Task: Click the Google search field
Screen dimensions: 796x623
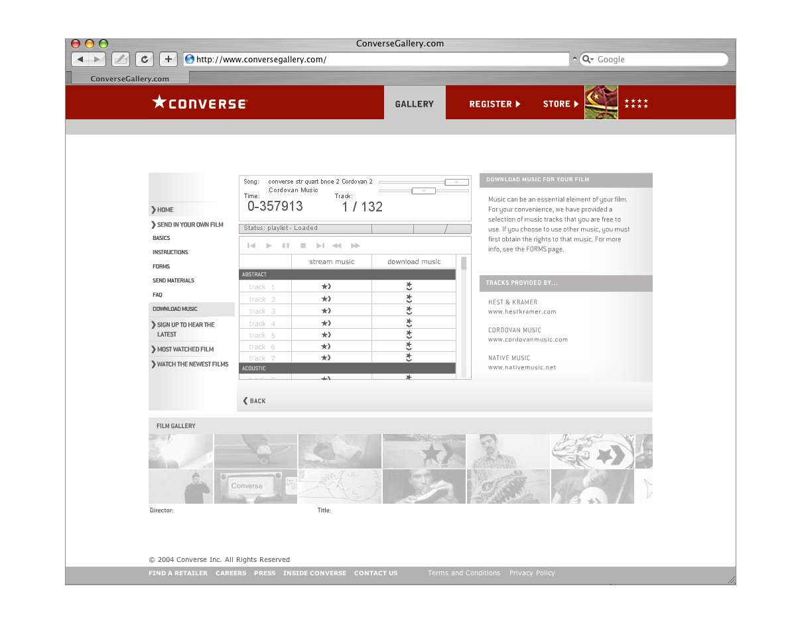Action: [653, 59]
